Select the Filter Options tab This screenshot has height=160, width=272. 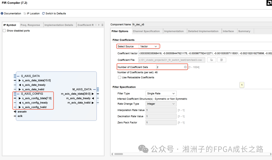click(x=120, y=31)
